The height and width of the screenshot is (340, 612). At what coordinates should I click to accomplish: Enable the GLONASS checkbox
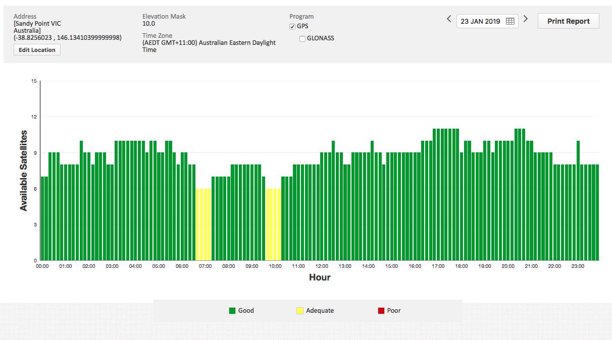point(302,38)
